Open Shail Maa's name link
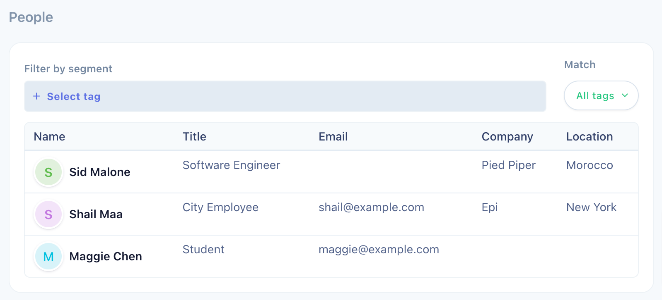This screenshot has width=662, height=300. (96, 214)
